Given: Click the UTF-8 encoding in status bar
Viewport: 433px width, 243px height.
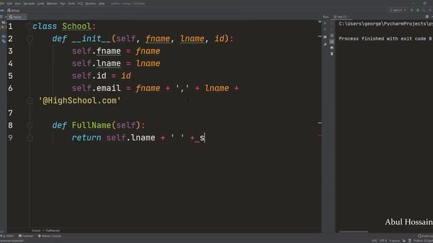Looking at the screenshot, I should (384, 241).
